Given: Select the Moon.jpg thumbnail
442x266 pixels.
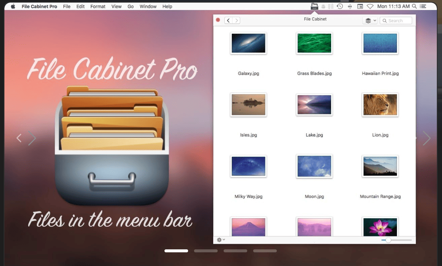Looking at the screenshot, I should click(x=314, y=166).
